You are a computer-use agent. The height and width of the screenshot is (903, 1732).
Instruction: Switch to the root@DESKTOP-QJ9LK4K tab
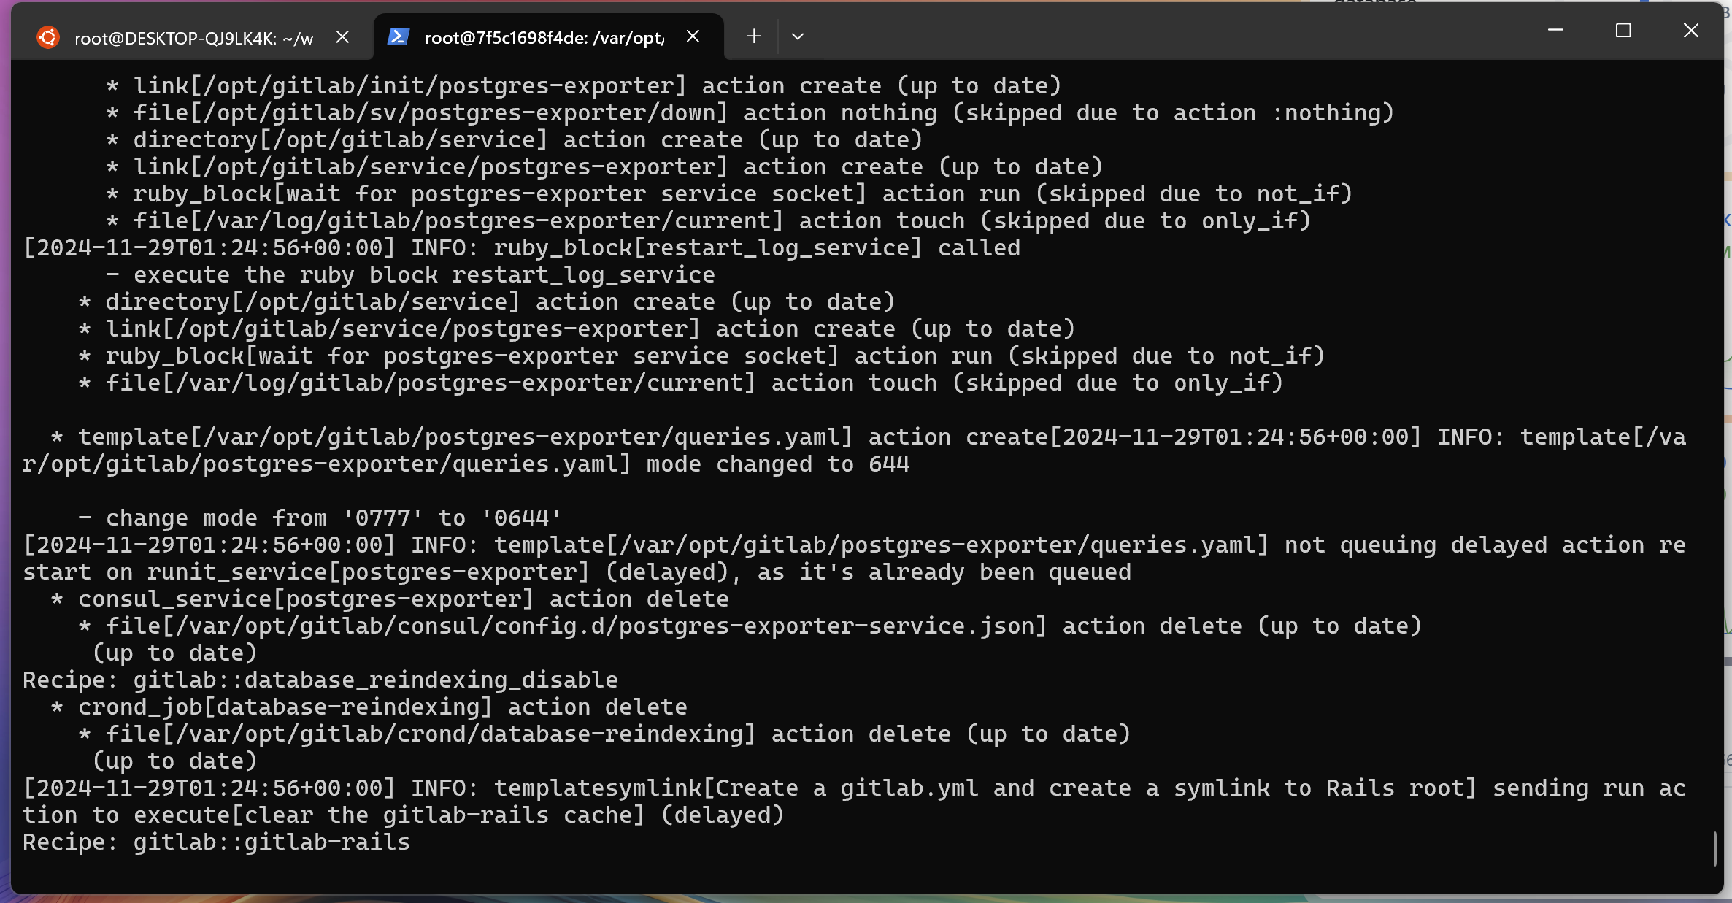pyautogui.click(x=193, y=37)
